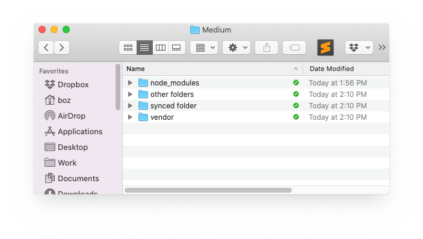Switch to gallery view

click(177, 48)
